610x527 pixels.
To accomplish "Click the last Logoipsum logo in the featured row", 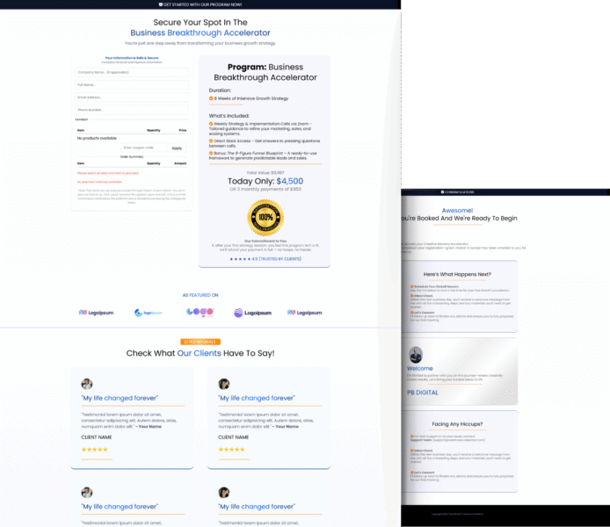I will tap(305, 313).
